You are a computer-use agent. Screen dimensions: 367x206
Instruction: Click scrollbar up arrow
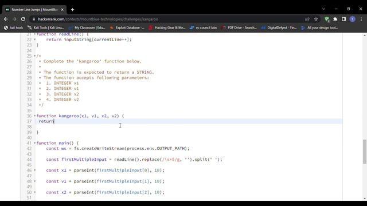365,35
